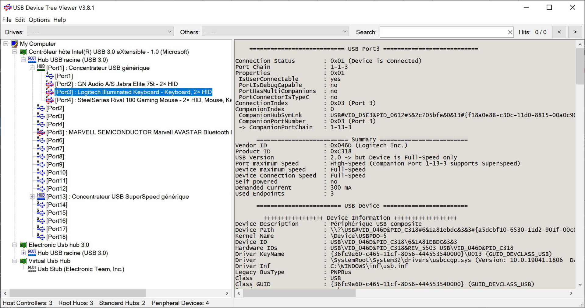Click the Marvell AVASTAR Bluetooth device icon
Screen dimensions: 585x308
[41, 132]
